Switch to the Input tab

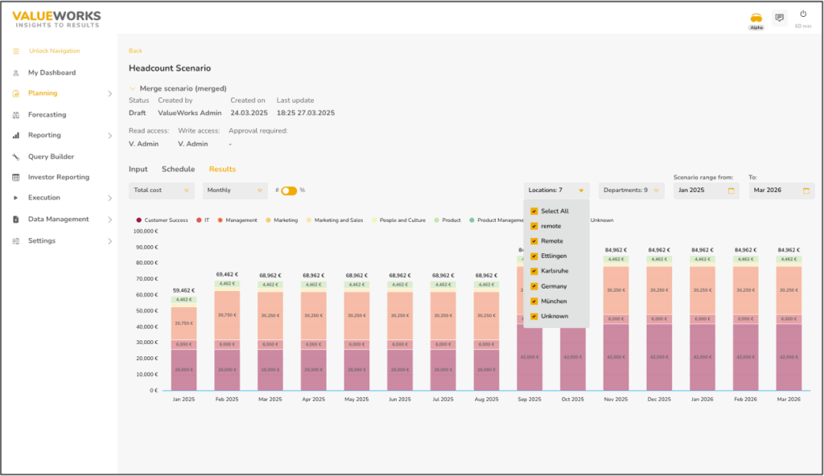click(138, 169)
